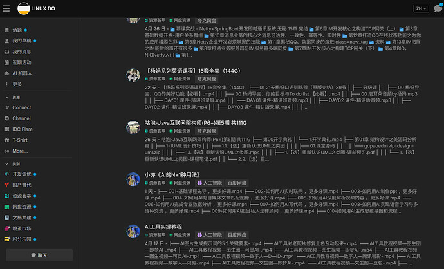Image resolution: width=444 pixels, height=269 pixels.
Task: Click the 网盘资源 sidebar category icon
Action: point(6,207)
